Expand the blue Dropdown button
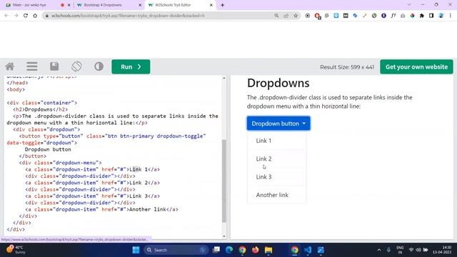 [278, 124]
